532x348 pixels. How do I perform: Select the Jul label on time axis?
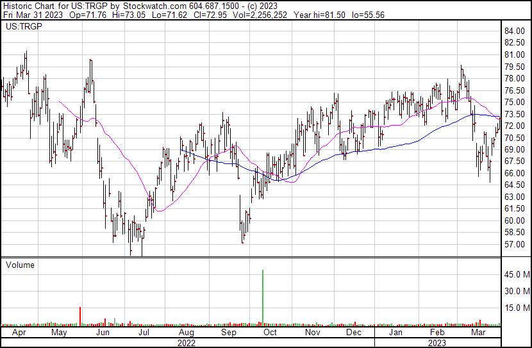[144, 333]
